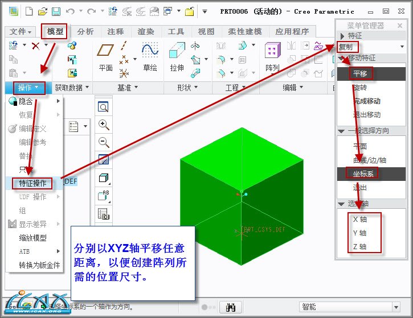Open the ATB submenu
The height and width of the screenshot is (318, 413).
(x=35, y=251)
